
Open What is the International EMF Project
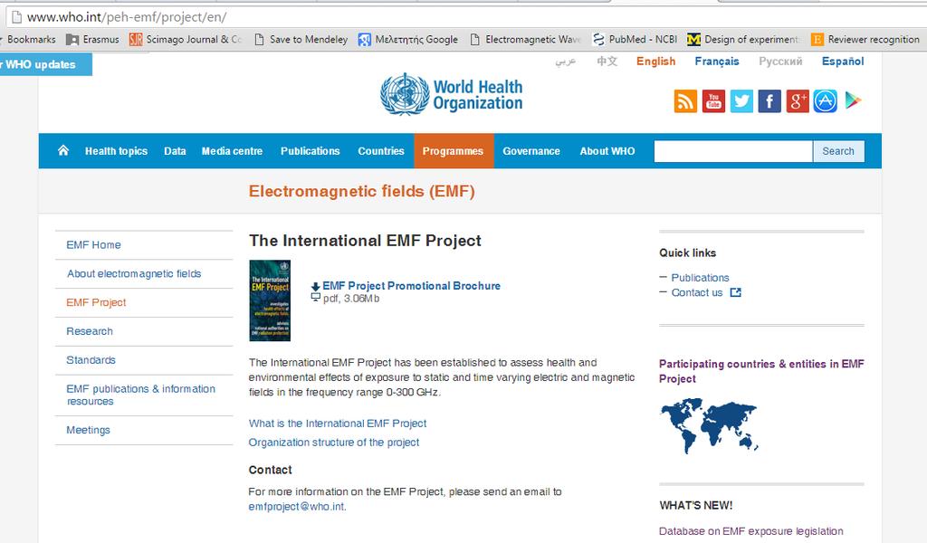[x=338, y=424]
